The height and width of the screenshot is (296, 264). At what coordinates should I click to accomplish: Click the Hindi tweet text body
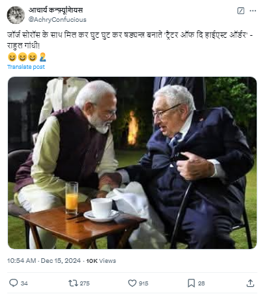point(130,40)
